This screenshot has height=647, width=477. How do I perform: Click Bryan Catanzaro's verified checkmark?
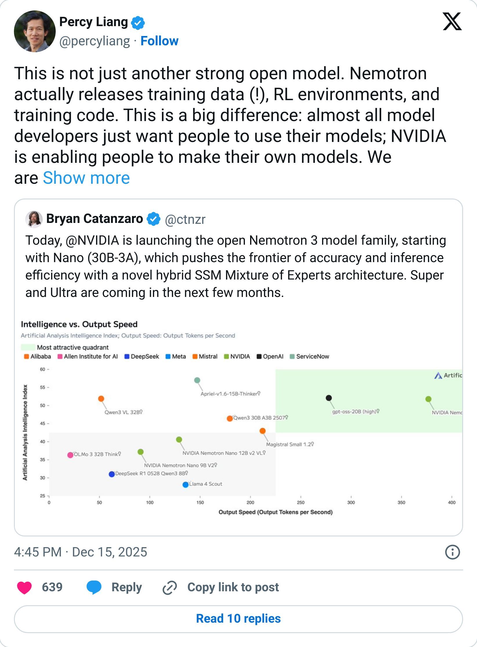pyautogui.click(x=153, y=220)
